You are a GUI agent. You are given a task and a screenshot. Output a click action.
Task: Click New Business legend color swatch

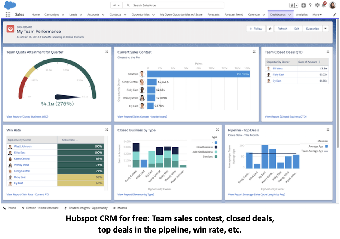[x=216, y=147]
